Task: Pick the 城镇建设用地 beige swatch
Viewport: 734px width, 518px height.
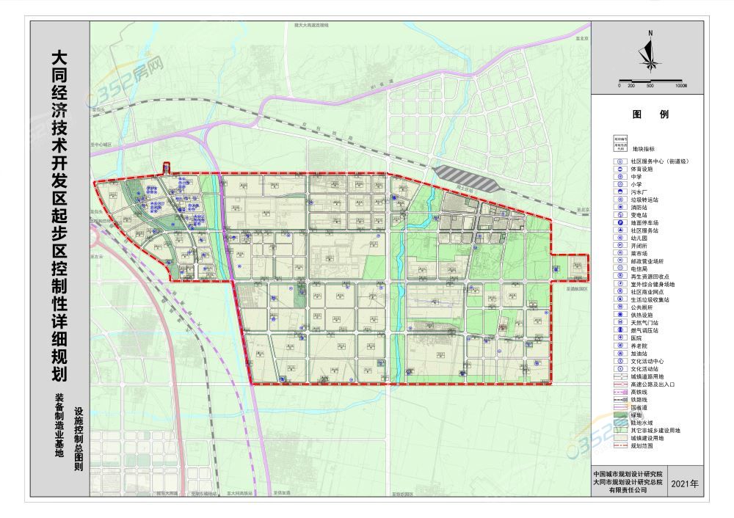Action: click(619, 437)
